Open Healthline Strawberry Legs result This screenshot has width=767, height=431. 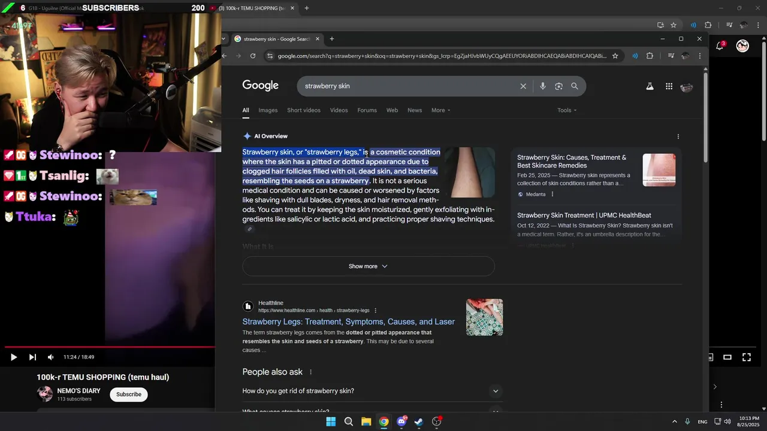tap(349, 322)
